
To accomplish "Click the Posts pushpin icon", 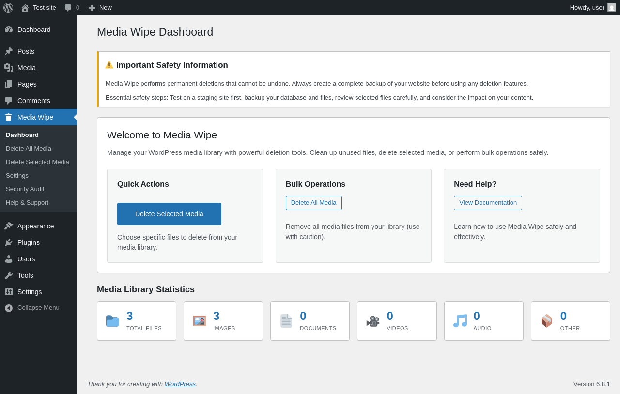I will click(x=9, y=51).
